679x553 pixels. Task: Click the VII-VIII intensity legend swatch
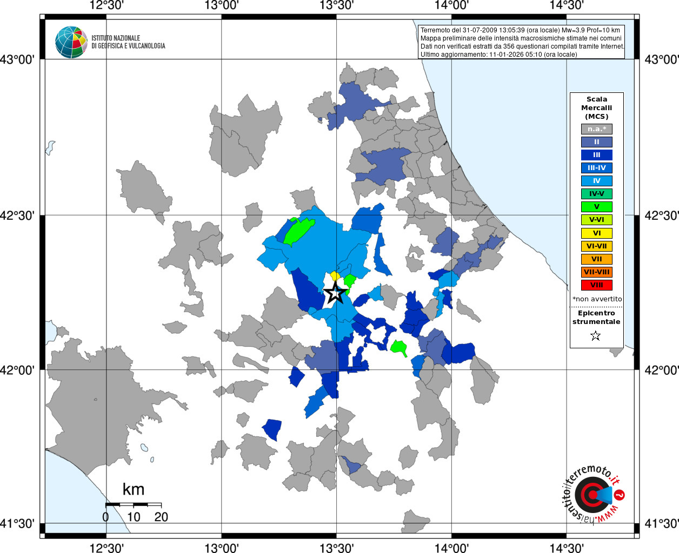(x=596, y=272)
